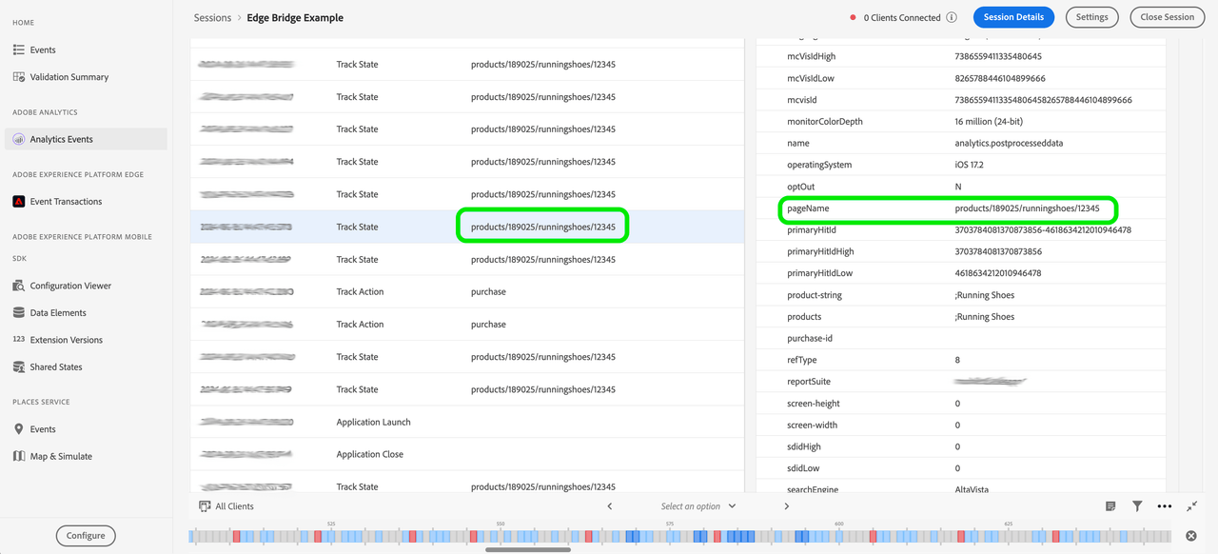Collapse the timeline with the arrows icon
This screenshot has width=1218, height=554.
[1191, 506]
